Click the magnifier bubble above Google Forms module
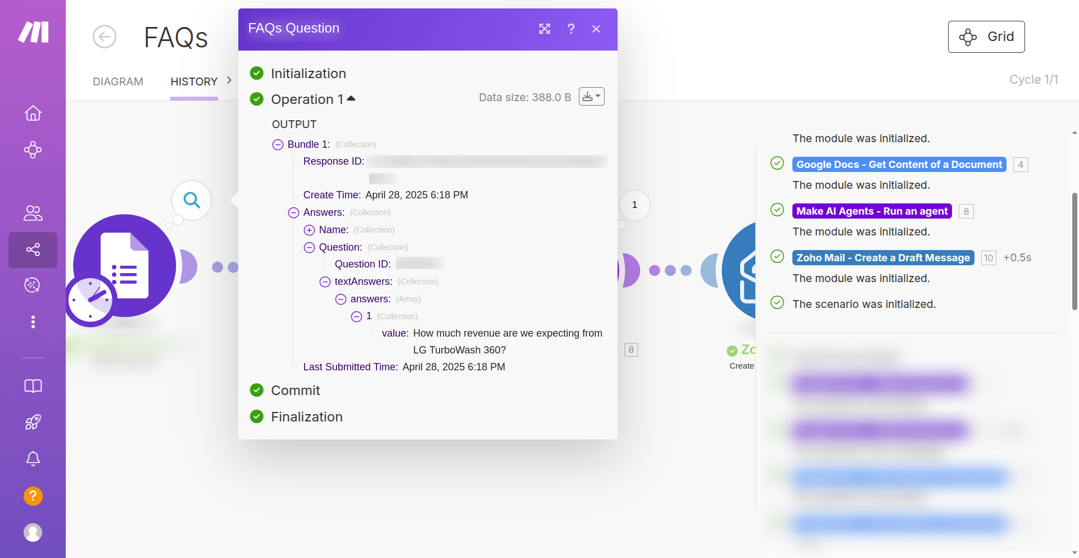 [192, 200]
